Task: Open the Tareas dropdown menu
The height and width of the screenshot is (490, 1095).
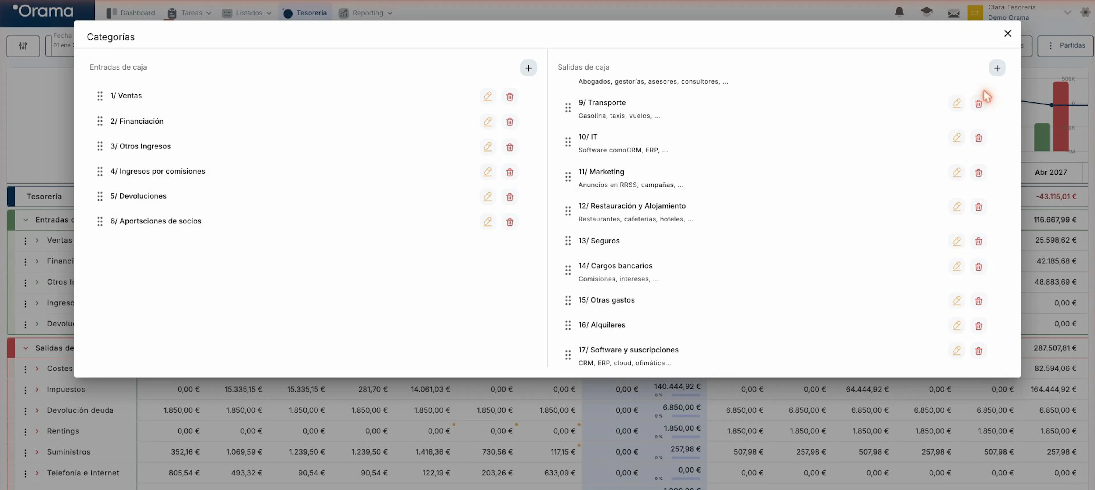Action: point(189,13)
